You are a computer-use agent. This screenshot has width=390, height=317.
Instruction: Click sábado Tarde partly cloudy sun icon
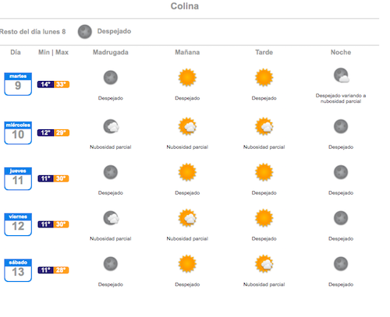click(x=264, y=264)
